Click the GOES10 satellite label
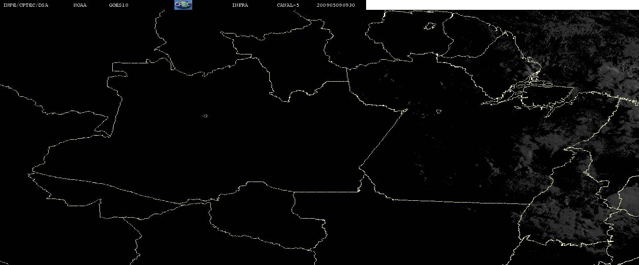The width and height of the screenshot is (639, 265). [x=119, y=5]
